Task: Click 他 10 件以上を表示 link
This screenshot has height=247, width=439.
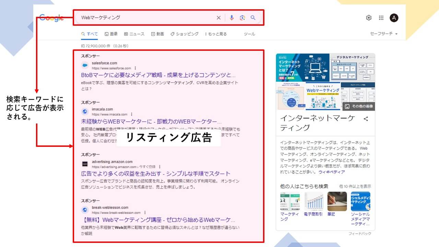Action: (355, 186)
